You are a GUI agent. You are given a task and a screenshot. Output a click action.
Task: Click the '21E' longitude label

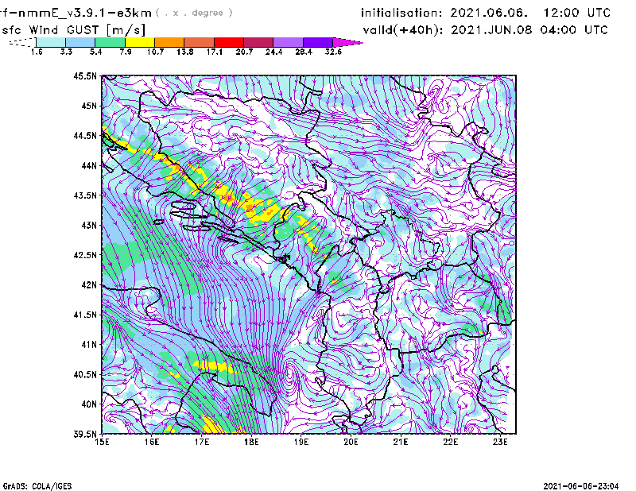pos(401,442)
